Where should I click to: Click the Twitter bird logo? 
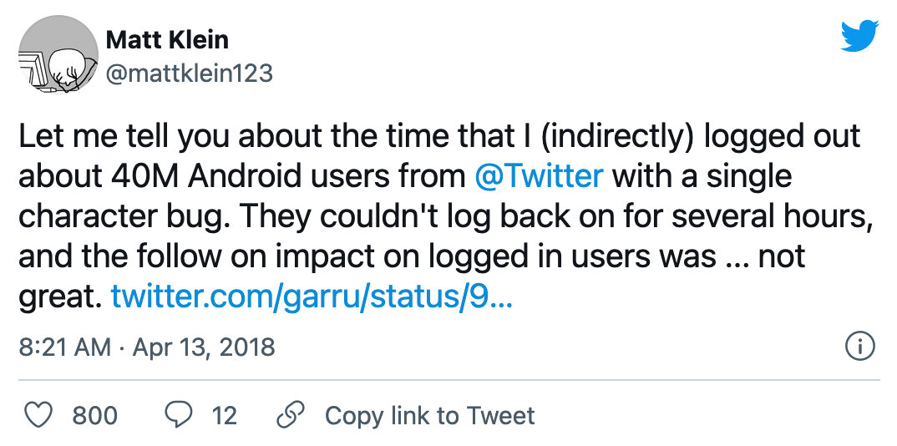tap(859, 36)
